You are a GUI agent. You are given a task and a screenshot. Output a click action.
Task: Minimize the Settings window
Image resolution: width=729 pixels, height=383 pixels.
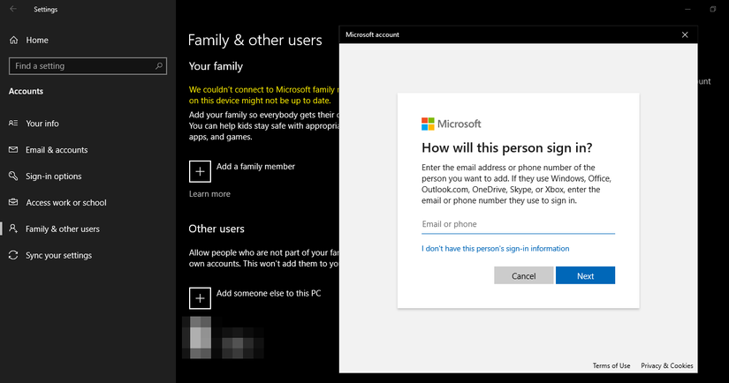click(x=687, y=10)
